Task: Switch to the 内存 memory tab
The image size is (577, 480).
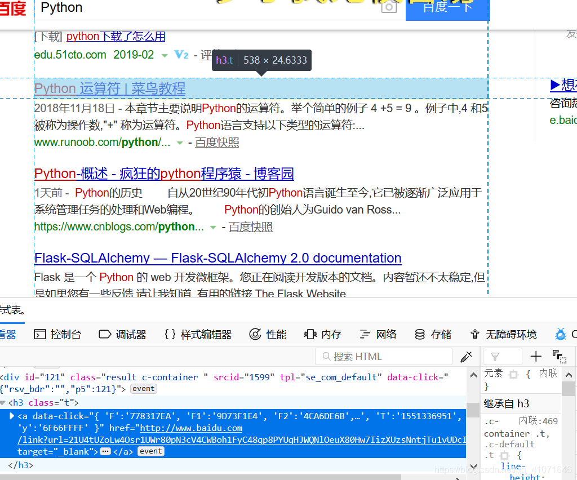Action: click(323, 334)
